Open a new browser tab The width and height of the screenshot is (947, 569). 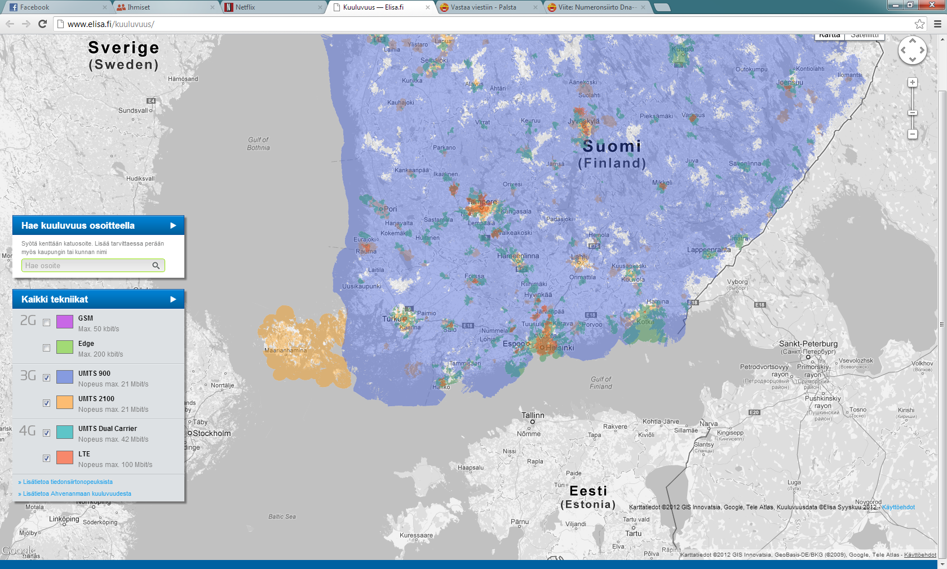[x=662, y=7]
